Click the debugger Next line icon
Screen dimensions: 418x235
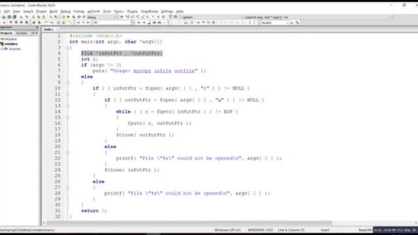[x=133, y=17]
